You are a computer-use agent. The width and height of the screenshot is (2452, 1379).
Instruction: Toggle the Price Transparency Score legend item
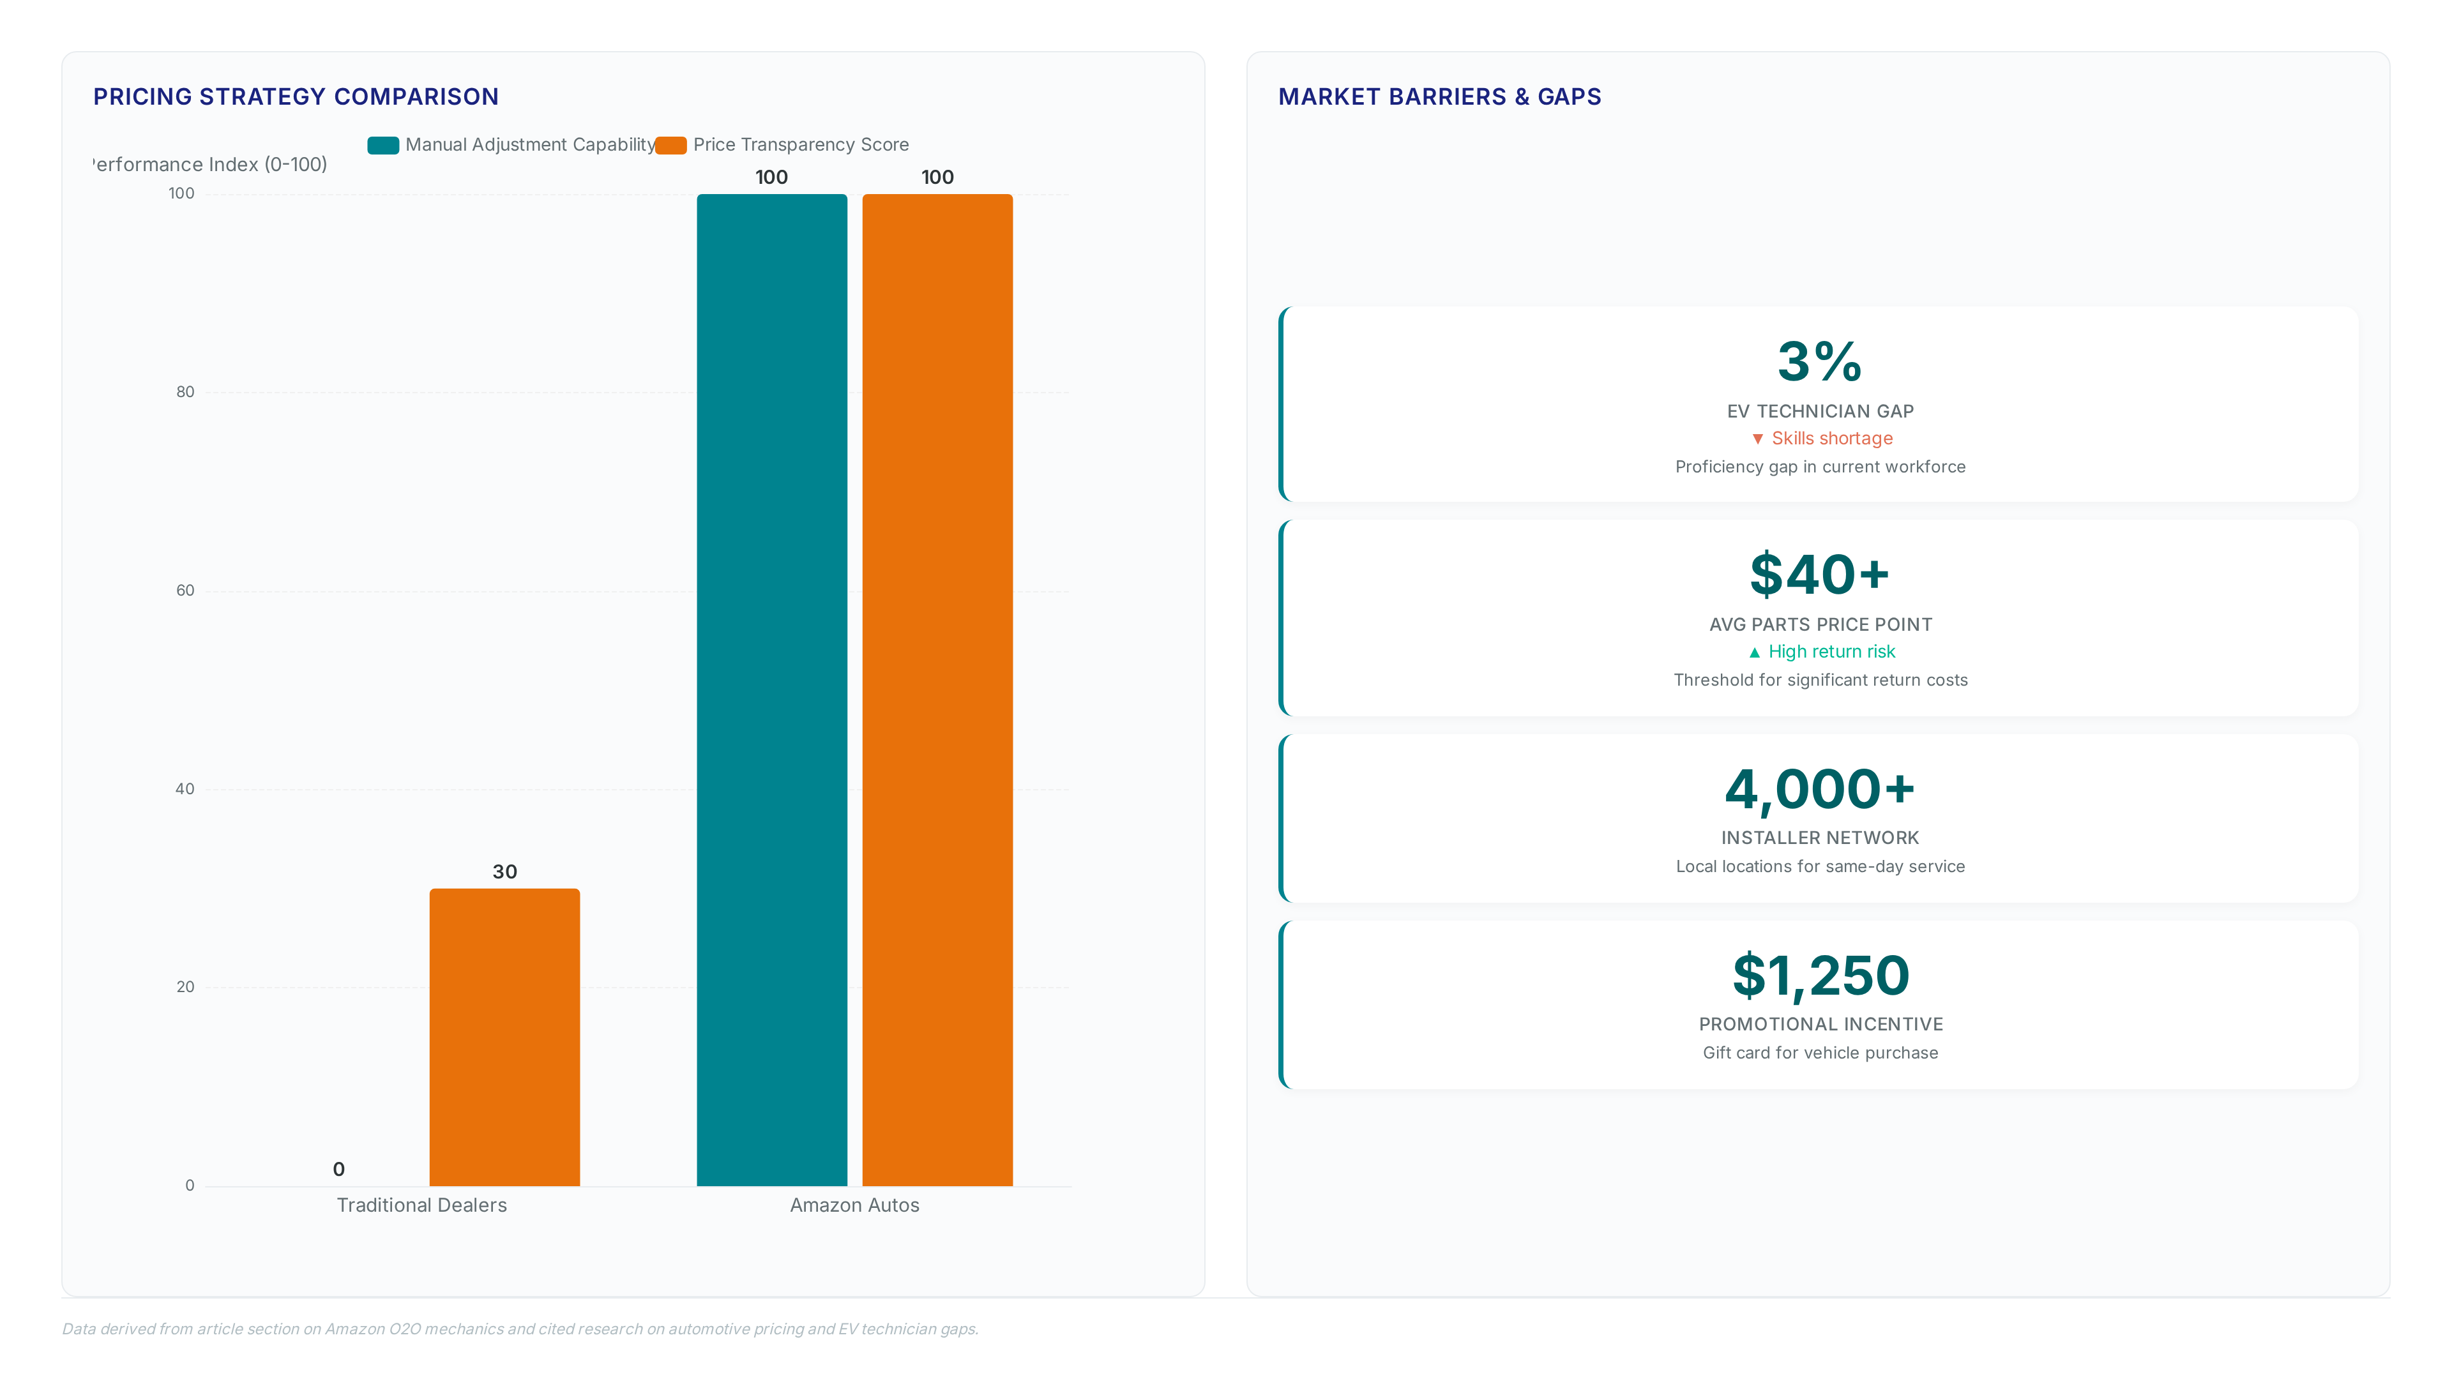782,145
